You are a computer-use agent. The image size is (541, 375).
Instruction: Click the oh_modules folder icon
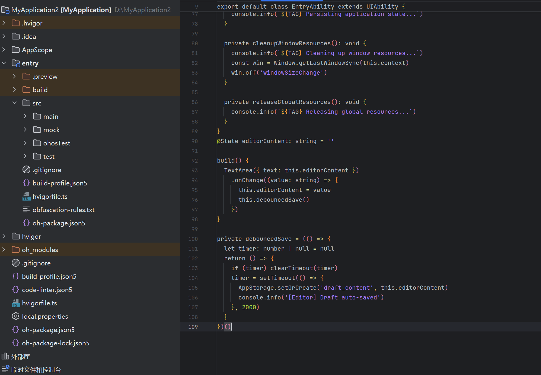coord(16,249)
